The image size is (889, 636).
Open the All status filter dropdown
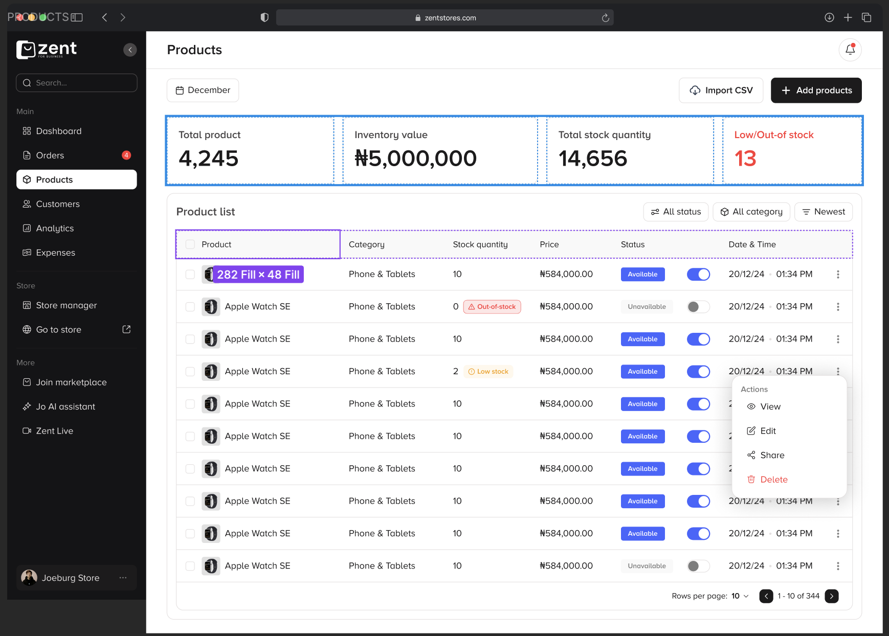click(x=676, y=212)
